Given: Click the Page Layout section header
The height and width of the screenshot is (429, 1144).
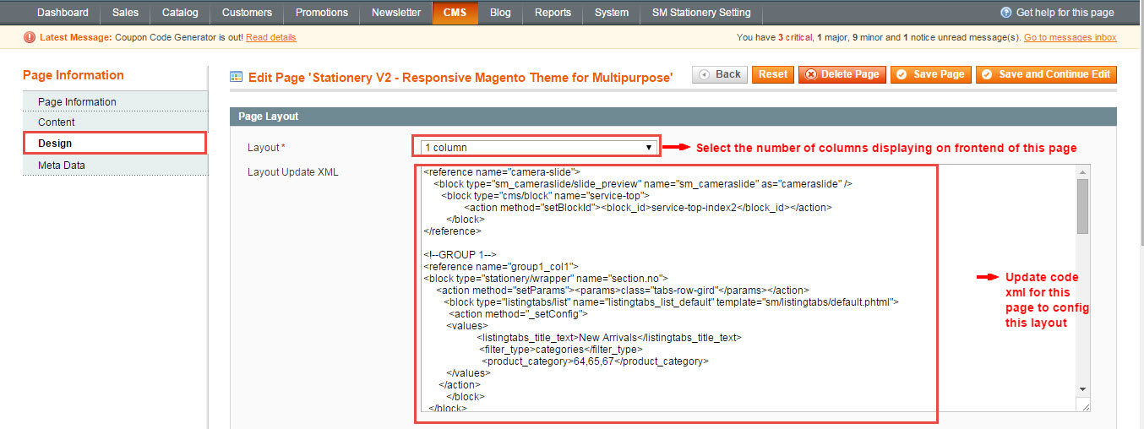Looking at the screenshot, I should click(x=673, y=117).
